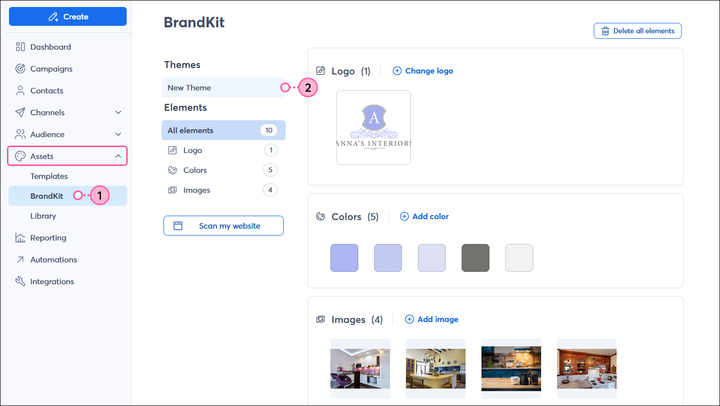720x406 pixels.
Task: Click the Reporting icon in the sidebar
Action: pos(20,238)
